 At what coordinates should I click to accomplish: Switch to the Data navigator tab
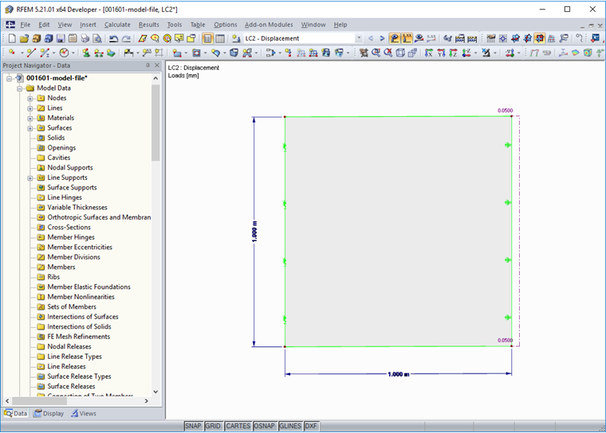[16, 413]
